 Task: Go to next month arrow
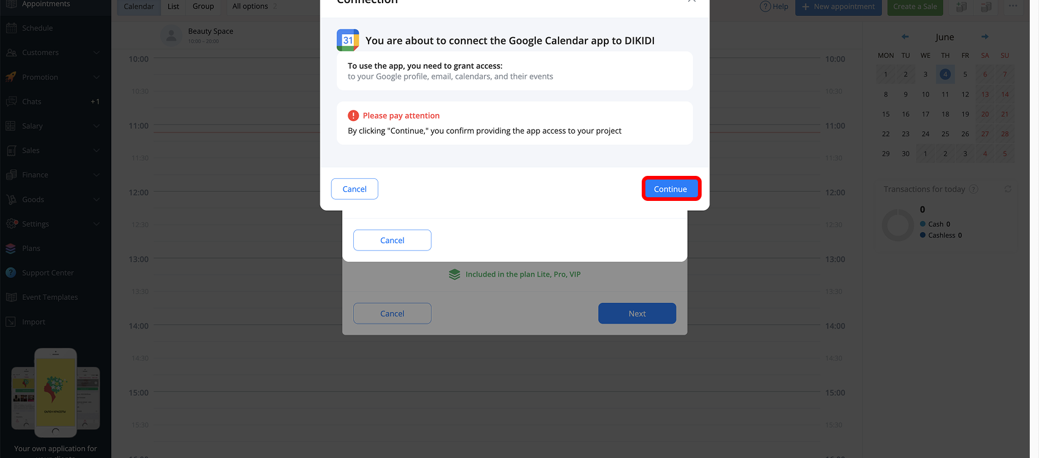tap(985, 37)
